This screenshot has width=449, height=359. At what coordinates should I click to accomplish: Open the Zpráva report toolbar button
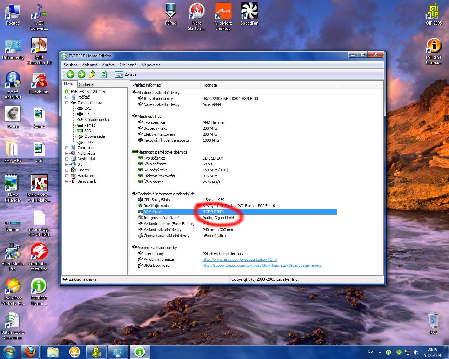pyautogui.click(x=126, y=74)
